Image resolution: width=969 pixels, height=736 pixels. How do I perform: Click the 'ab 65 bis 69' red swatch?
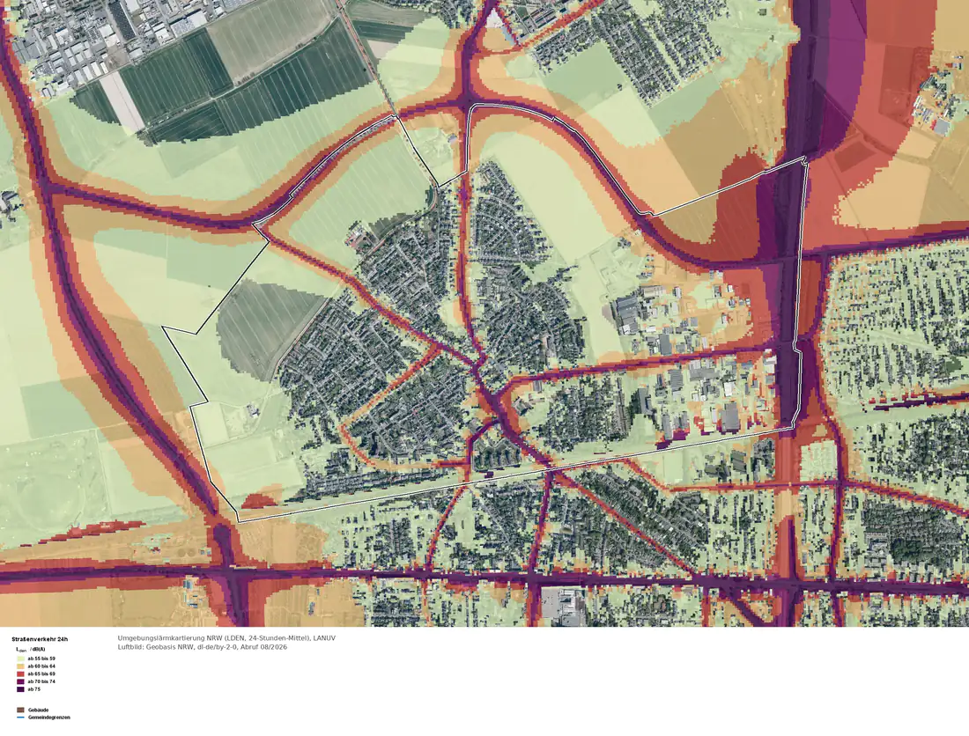point(20,674)
